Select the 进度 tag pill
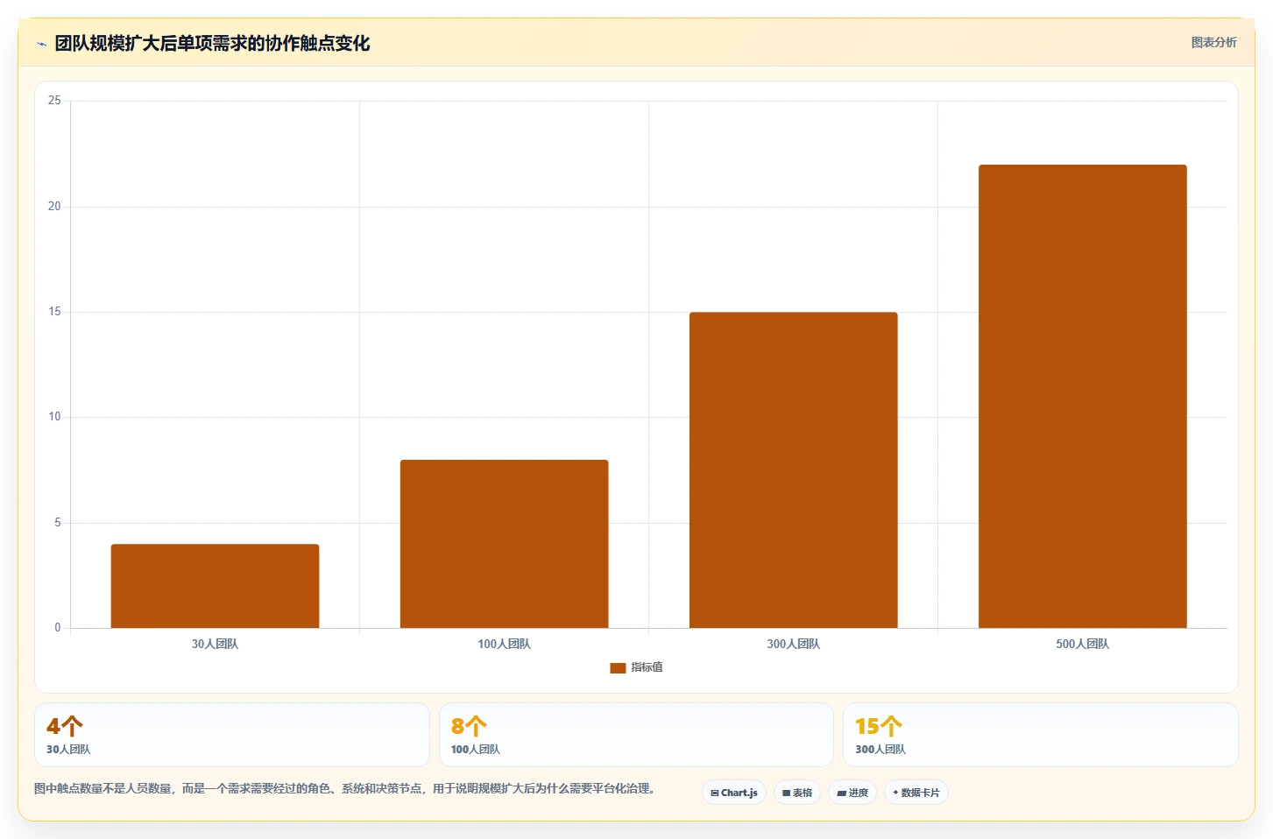 pyautogui.click(x=852, y=793)
